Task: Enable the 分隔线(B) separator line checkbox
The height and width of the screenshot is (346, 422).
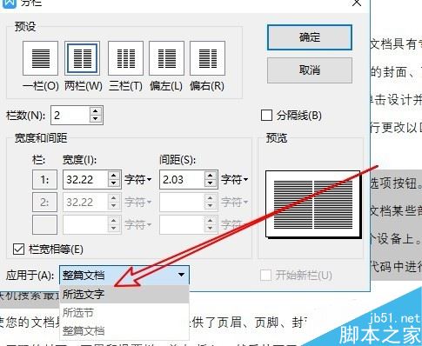Action: click(x=266, y=115)
